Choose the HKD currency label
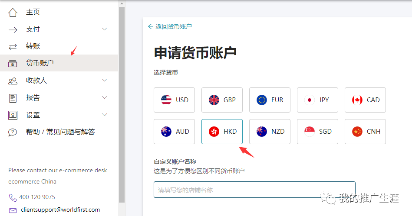This screenshot has width=412, height=216. coord(230,131)
